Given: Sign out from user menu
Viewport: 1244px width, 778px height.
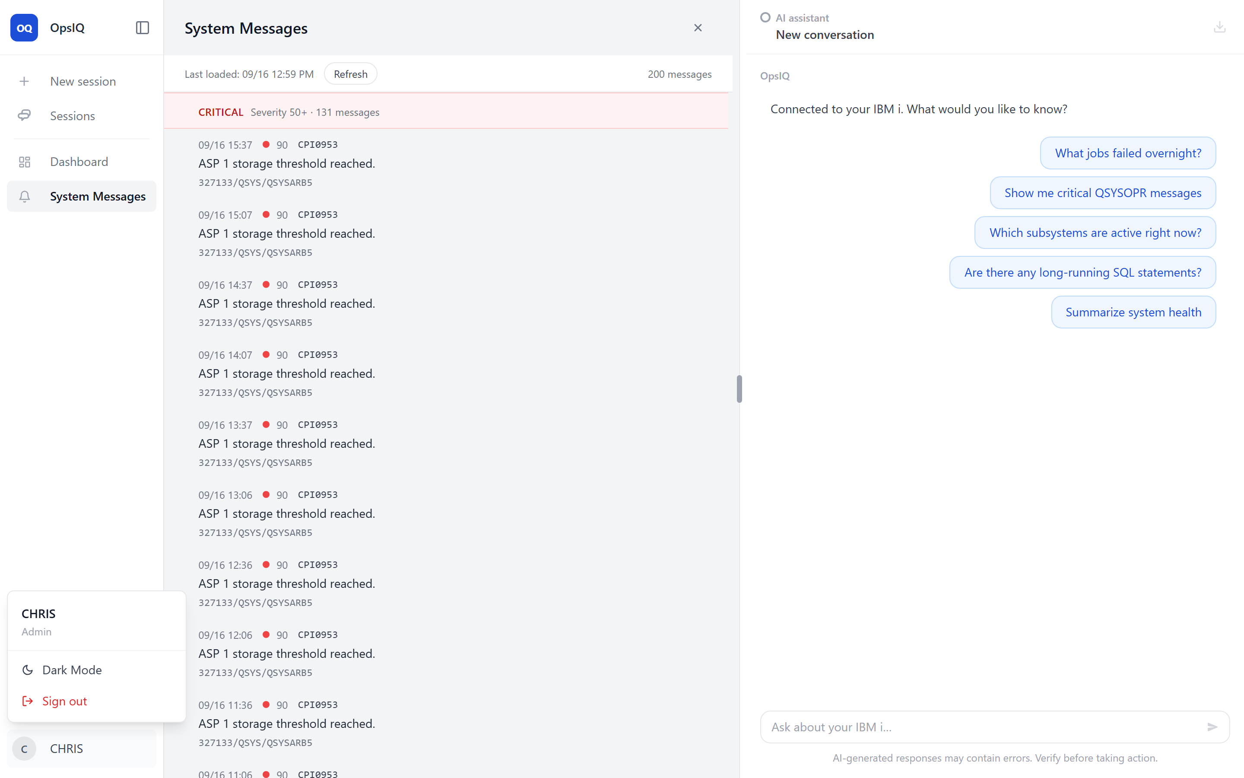Looking at the screenshot, I should (x=97, y=701).
